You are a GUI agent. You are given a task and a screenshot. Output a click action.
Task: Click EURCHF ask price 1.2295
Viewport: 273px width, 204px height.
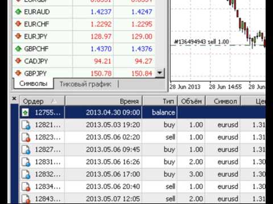coord(142,24)
